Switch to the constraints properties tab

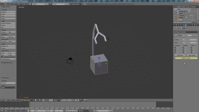(x=186, y=25)
